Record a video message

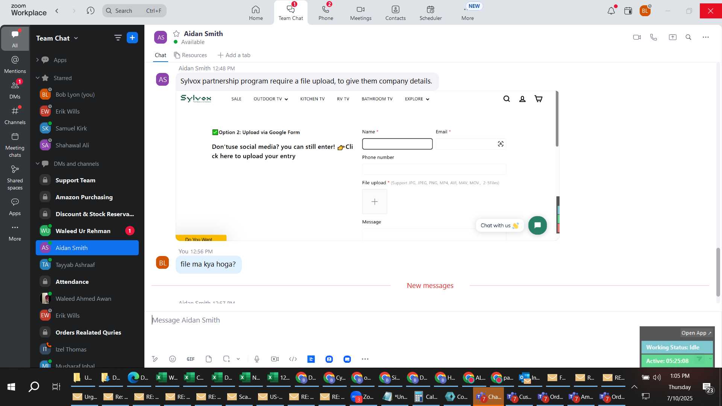click(275, 359)
